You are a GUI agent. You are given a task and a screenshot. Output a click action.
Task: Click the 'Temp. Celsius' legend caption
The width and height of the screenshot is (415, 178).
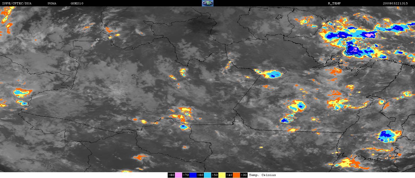[262, 175]
